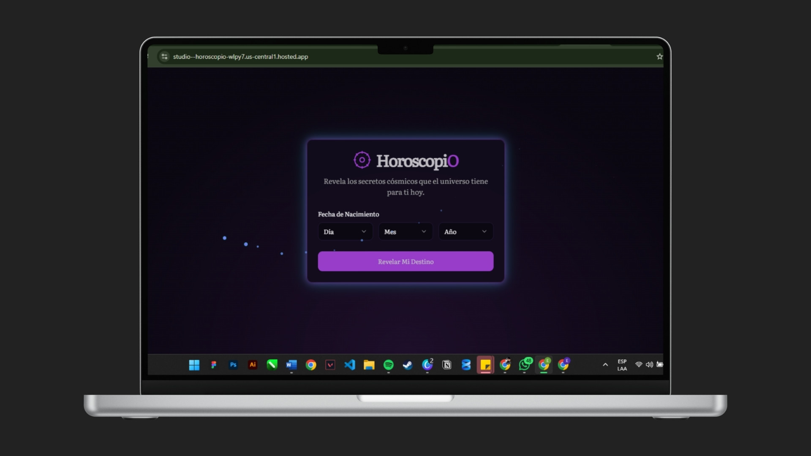
Task: Bookmark the page with the star icon
Action: [x=659, y=56]
